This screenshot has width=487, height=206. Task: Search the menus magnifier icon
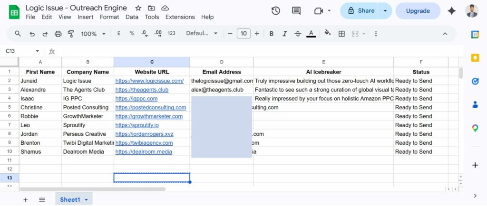pos(18,33)
